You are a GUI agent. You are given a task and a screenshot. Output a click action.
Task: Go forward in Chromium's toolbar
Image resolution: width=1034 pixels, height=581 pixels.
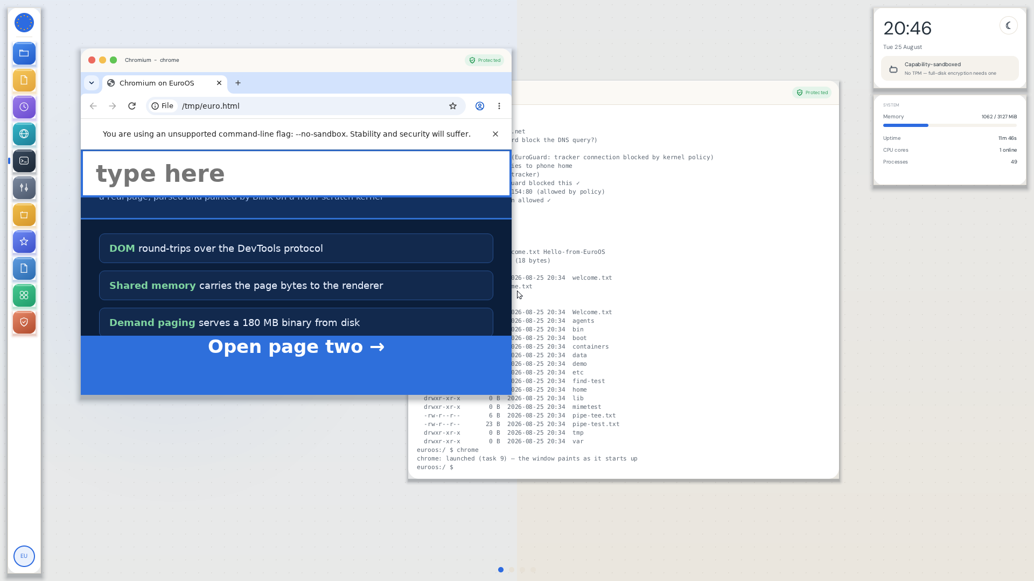click(113, 106)
